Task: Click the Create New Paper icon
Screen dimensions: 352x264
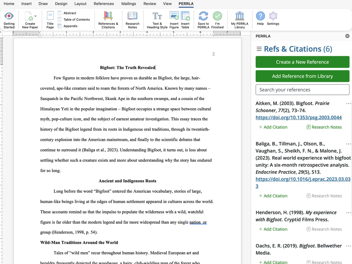Action: 29,16
